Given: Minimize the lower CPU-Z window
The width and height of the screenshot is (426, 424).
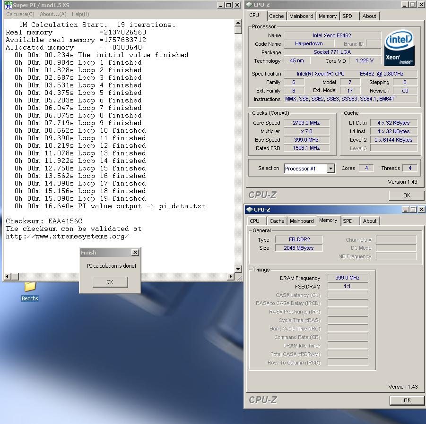Looking at the screenshot, I should [x=405, y=210].
